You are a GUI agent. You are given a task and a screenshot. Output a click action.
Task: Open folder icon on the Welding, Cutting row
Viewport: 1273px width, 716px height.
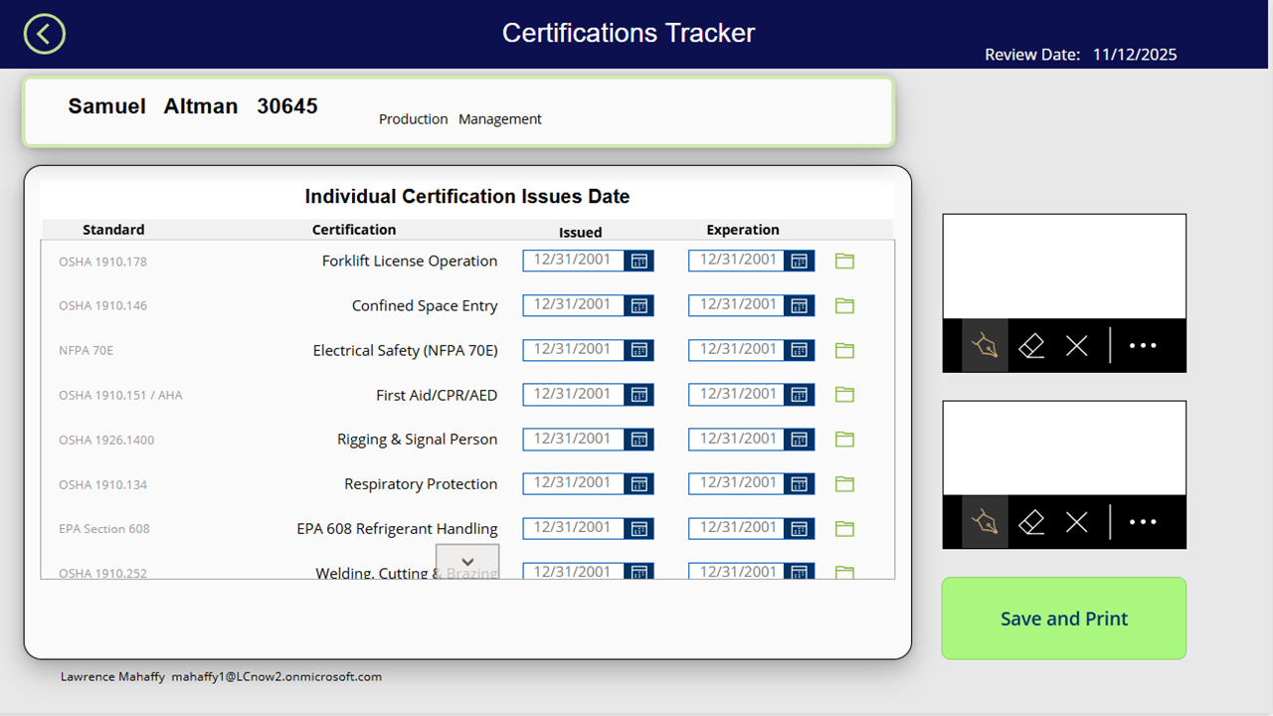click(843, 573)
